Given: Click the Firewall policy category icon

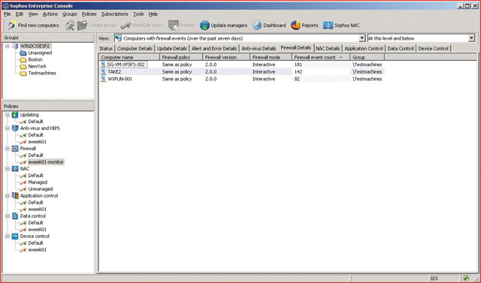Looking at the screenshot, I should 15,148.
